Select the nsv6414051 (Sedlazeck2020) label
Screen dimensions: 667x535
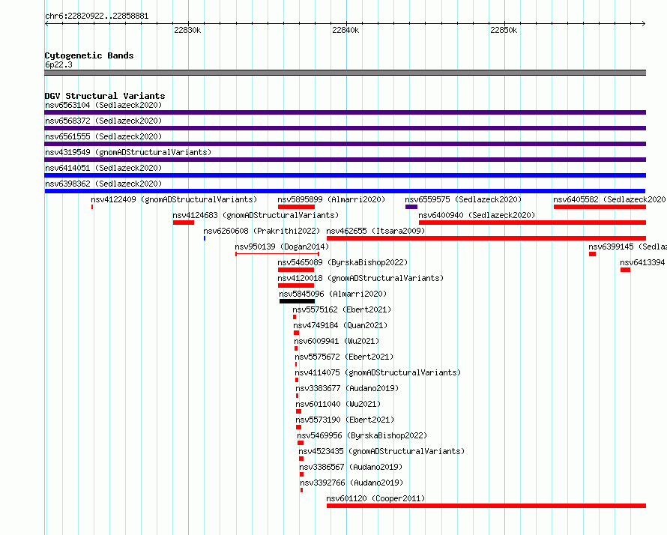click(103, 168)
